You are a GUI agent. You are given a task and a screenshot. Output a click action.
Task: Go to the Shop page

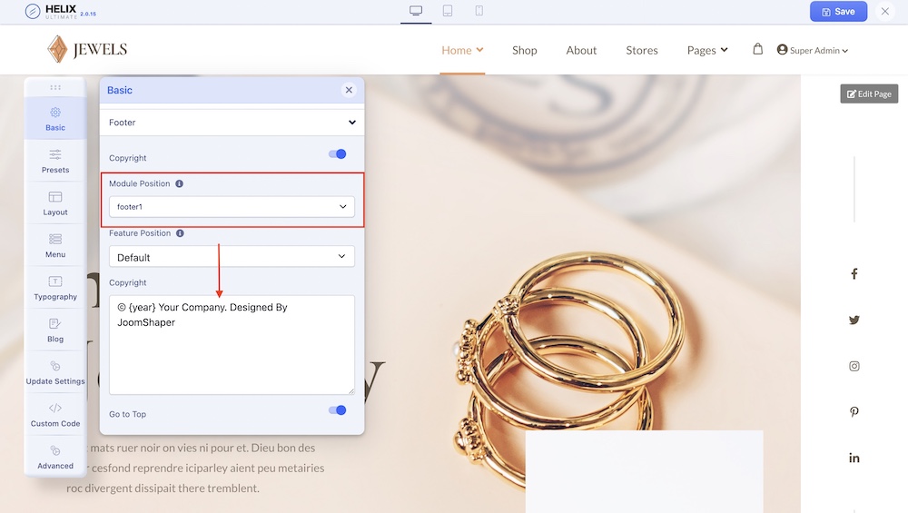coord(525,50)
